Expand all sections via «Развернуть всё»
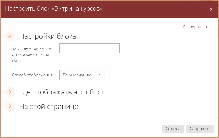The image size is (219, 138). [198, 27]
